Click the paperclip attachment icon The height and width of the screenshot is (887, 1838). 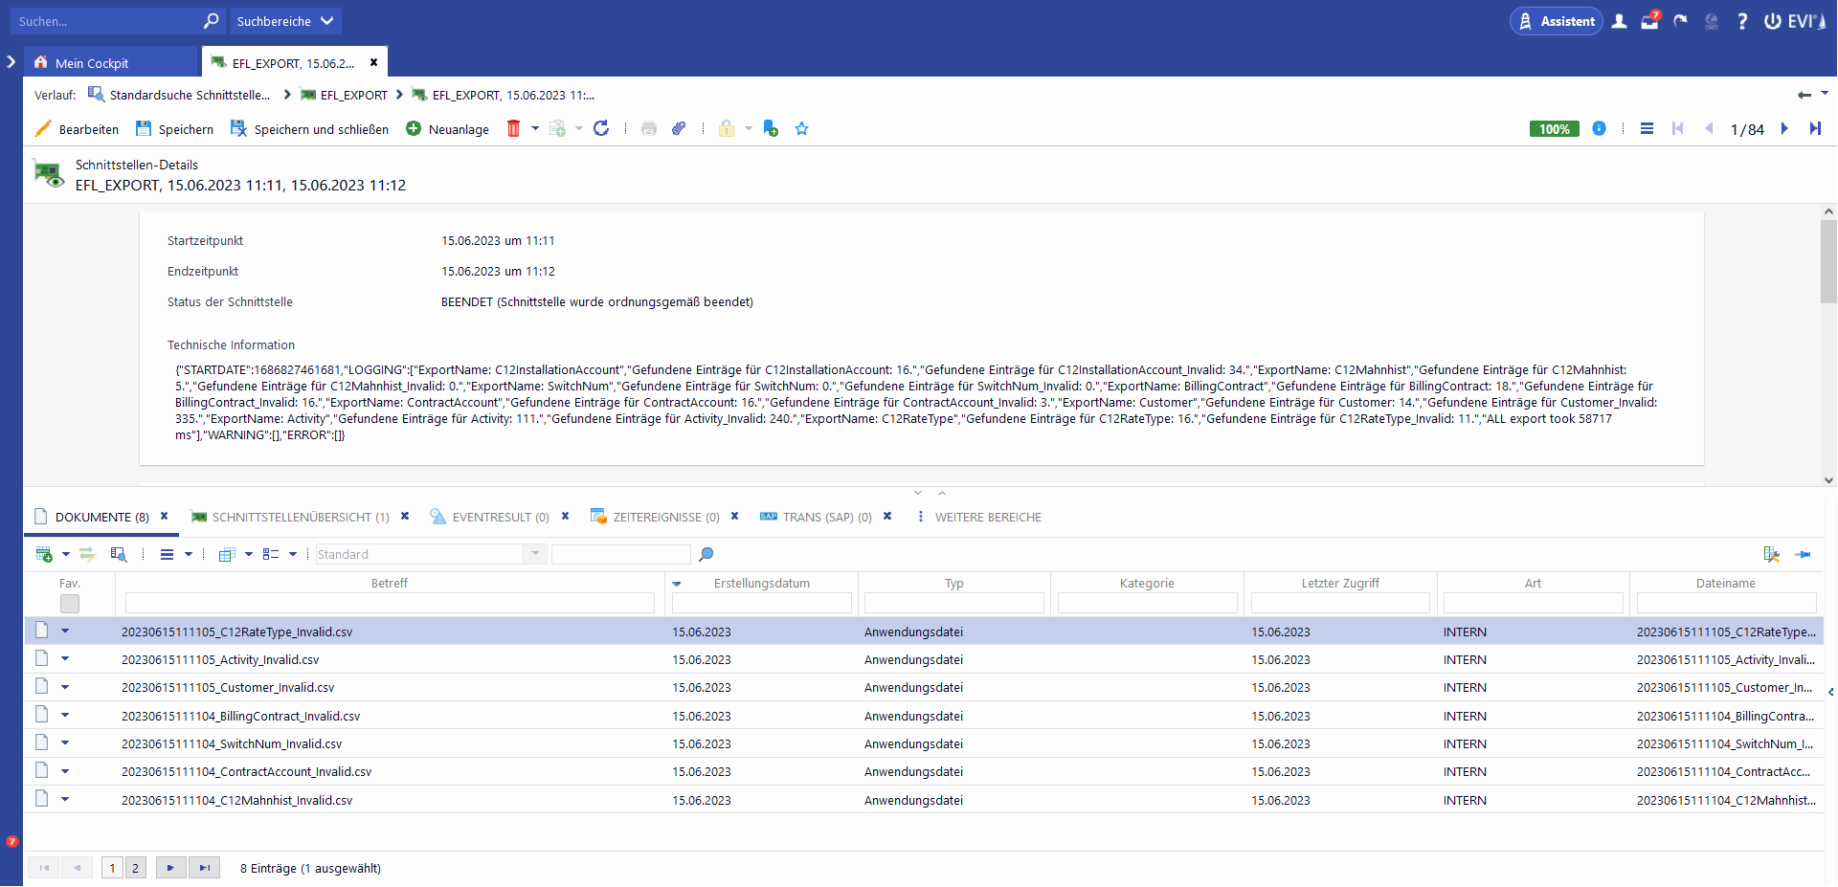pyautogui.click(x=679, y=129)
